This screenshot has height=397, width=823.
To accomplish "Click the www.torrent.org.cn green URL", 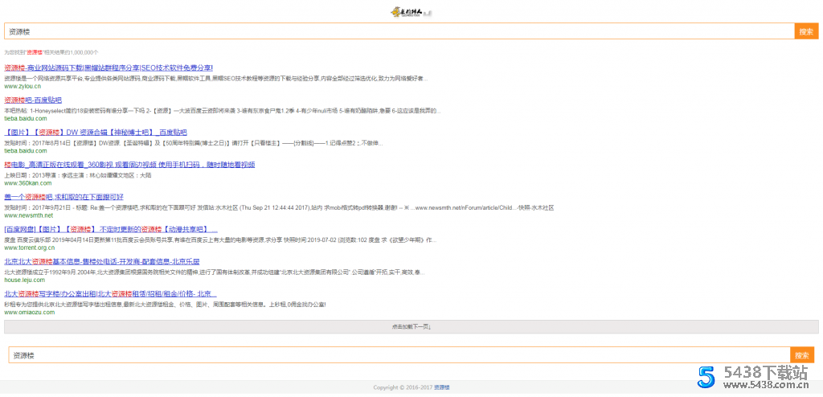I will (x=30, y=248).
